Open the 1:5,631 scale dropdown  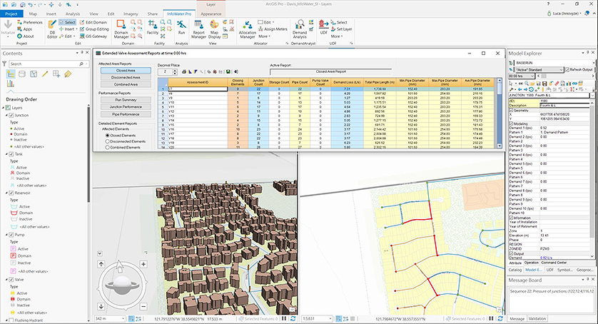330,319
